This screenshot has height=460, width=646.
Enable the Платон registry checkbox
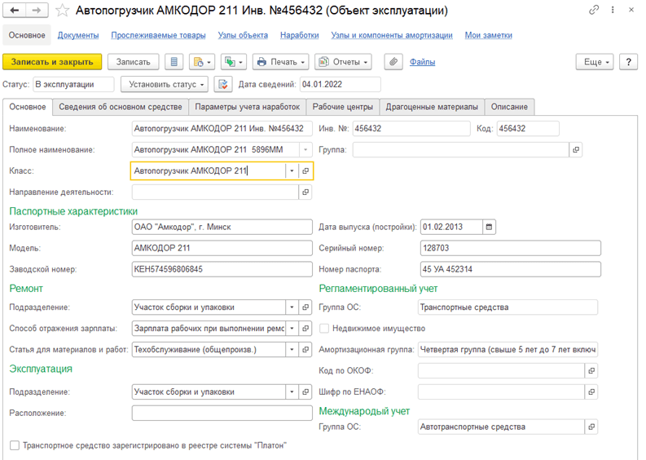click(15, 445)
